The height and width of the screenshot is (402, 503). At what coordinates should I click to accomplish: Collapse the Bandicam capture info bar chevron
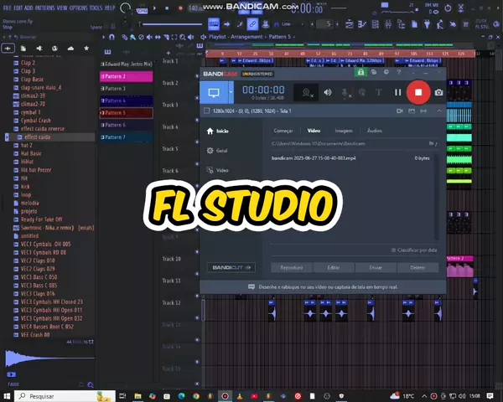(439, 111)
